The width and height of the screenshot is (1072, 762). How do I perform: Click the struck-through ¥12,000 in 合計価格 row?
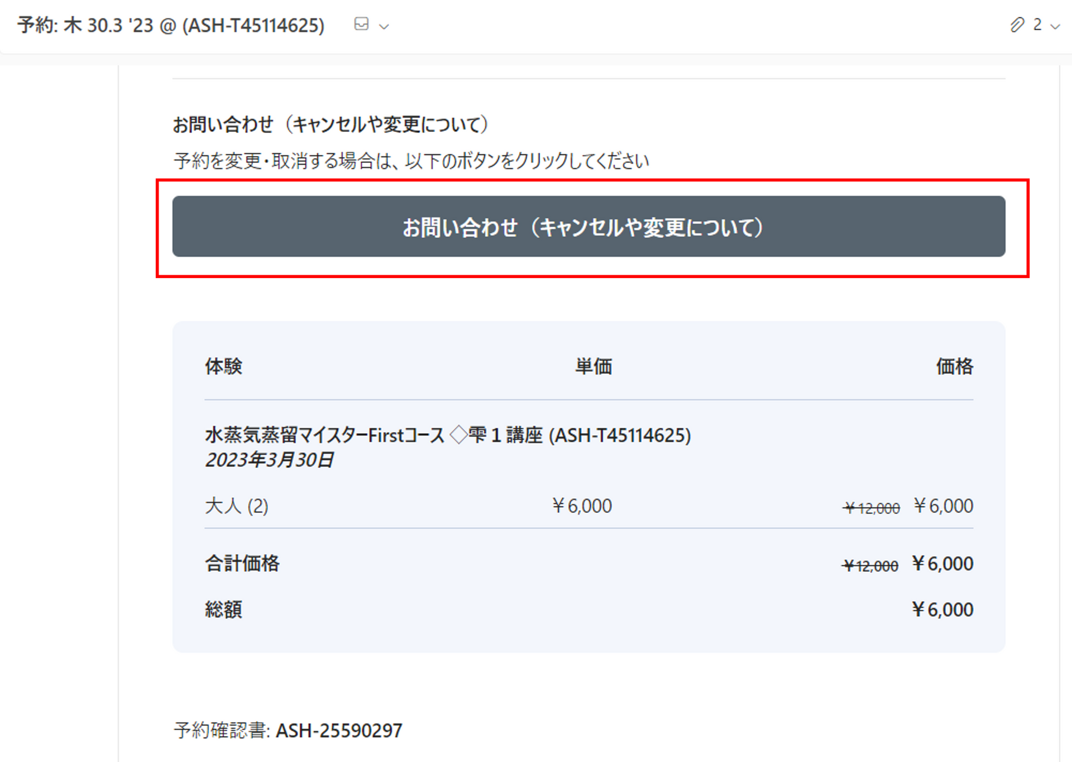click(x=870, y=566)
